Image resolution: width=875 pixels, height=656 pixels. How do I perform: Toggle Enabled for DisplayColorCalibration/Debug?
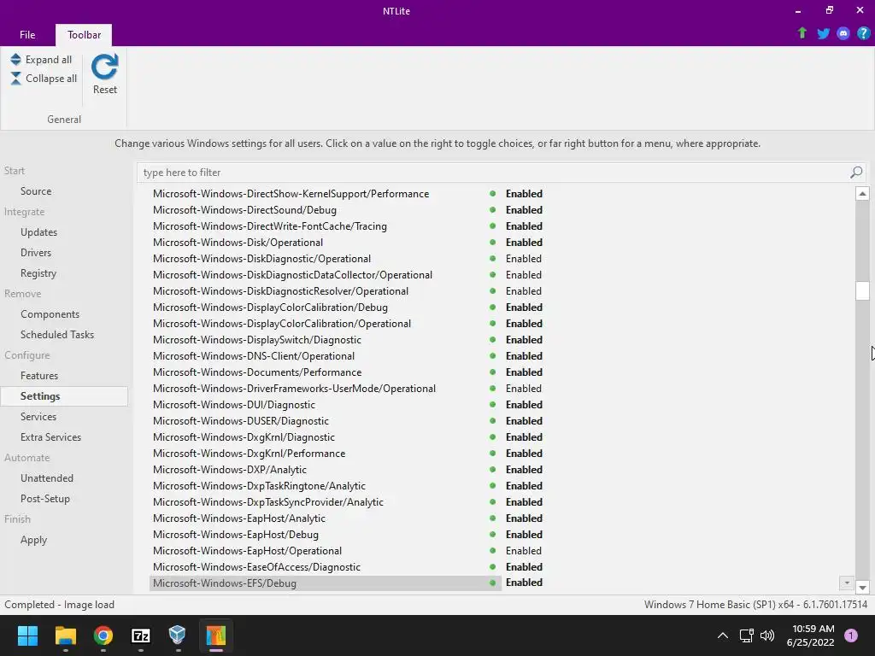tap(524, 307)
